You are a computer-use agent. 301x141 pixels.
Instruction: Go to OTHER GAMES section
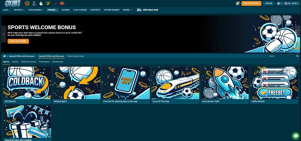click(x=112, y=10)
